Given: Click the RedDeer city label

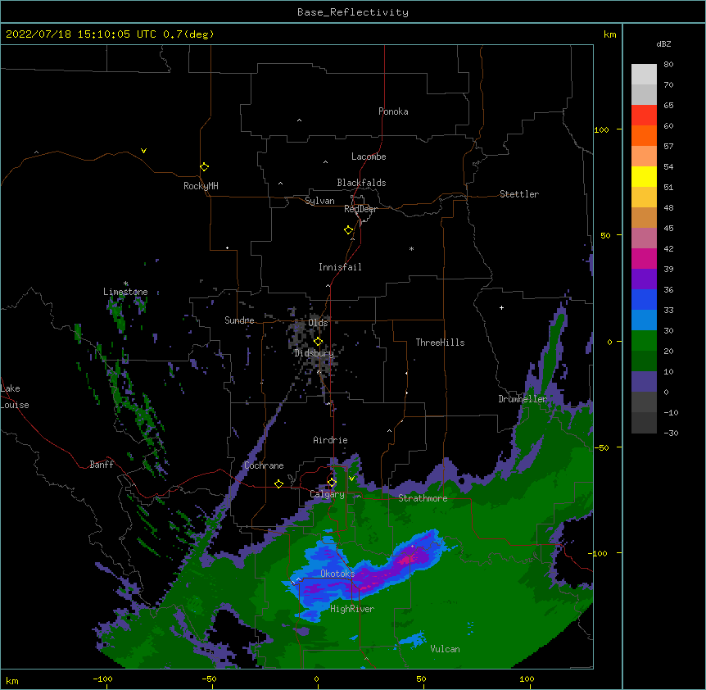Looking at the screenshot, I should [x=360, y=209].
